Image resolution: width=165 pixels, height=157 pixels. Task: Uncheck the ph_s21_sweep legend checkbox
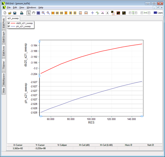9,26
